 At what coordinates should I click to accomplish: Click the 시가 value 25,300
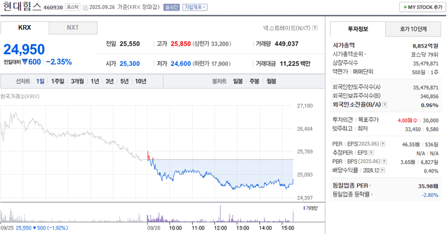[x=130, y=64]
